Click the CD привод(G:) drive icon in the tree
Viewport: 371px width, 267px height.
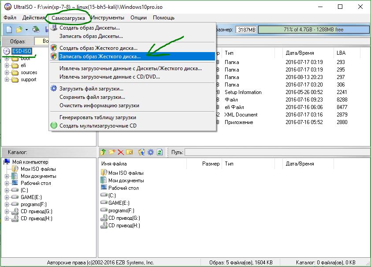[x=15, y=211]
